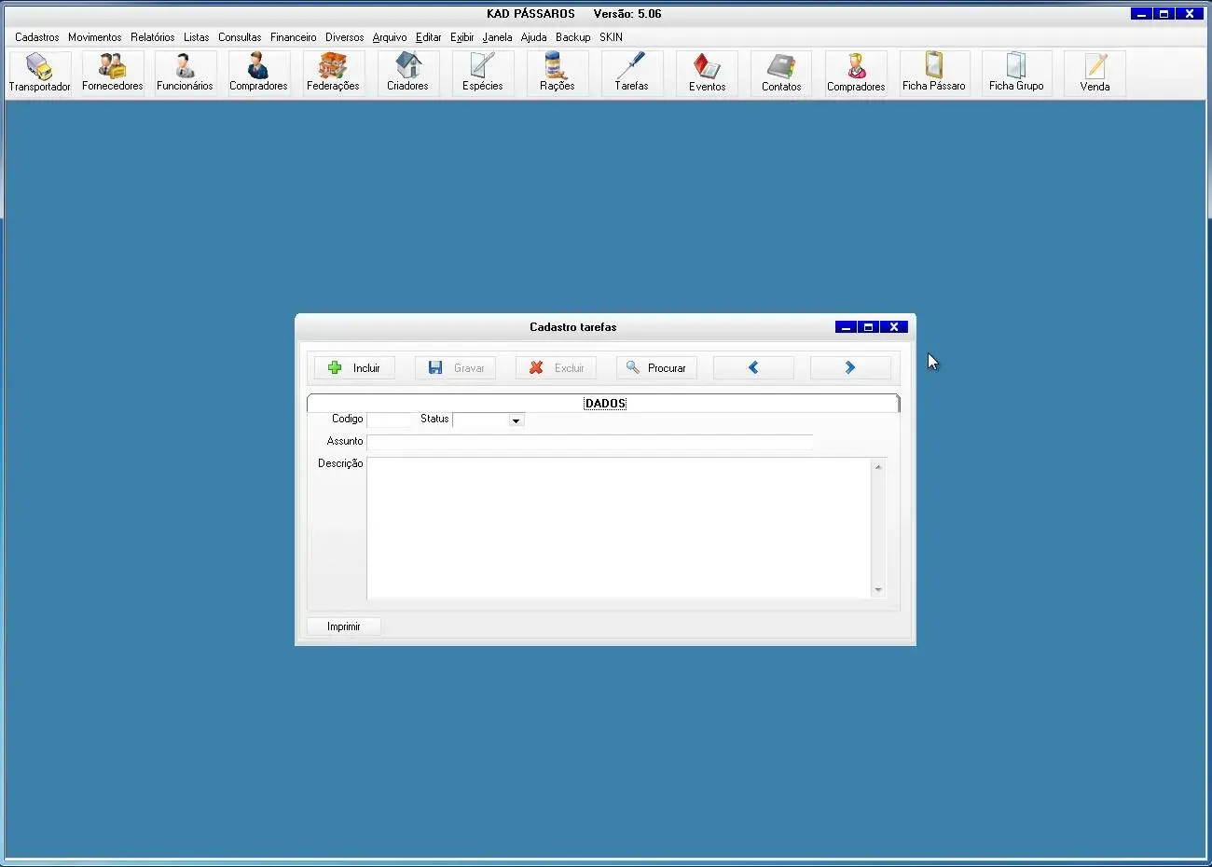The image size is (1212, 867).
Task: Click the Espécies toolbar icon
Action: click(x=482, y=73)
